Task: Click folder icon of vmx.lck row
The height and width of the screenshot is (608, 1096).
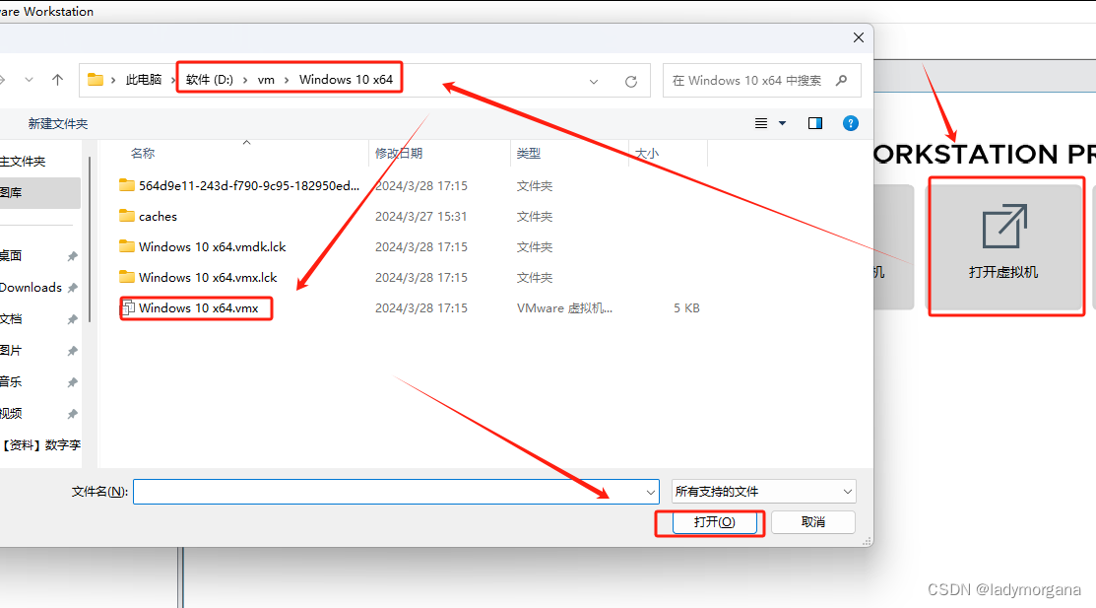Action: [x=126, y=277]
